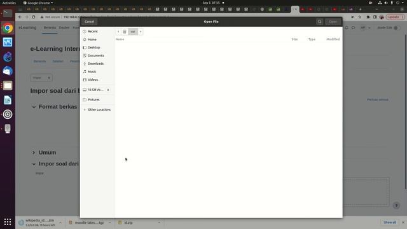Image resolution: width=407 pixels, height=229 pixels.
Task: Show Applications grid in dock
Action: (8, 222)
